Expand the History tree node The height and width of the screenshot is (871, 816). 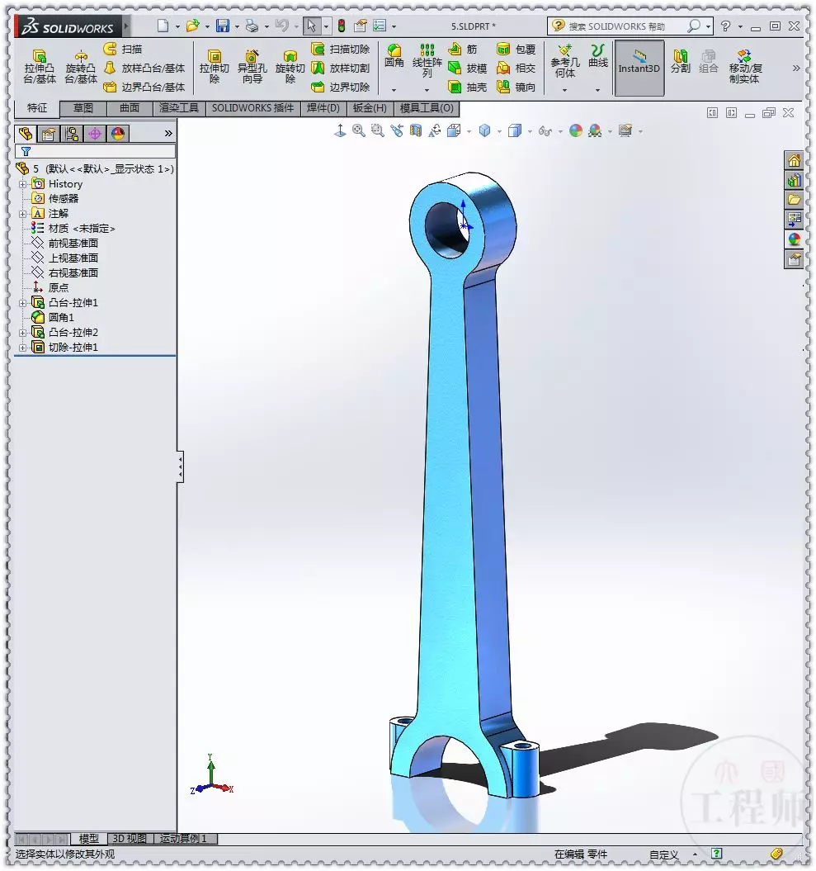point(23,184)
